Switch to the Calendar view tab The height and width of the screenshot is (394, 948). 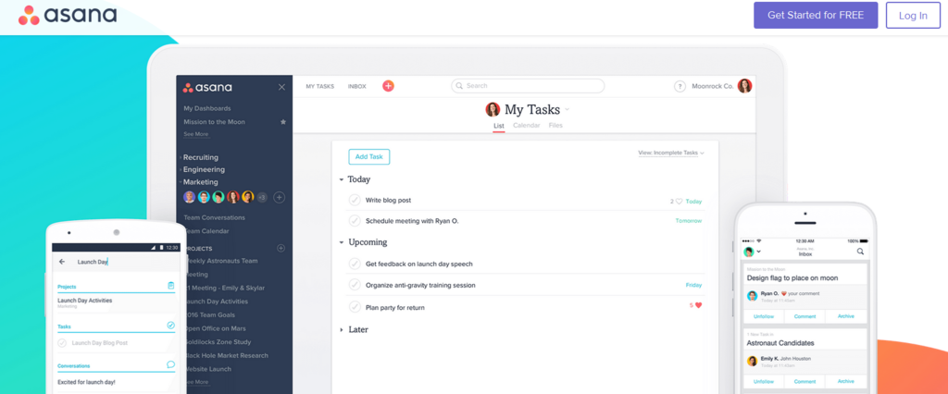pyautogui.click(x=526, y=126)
